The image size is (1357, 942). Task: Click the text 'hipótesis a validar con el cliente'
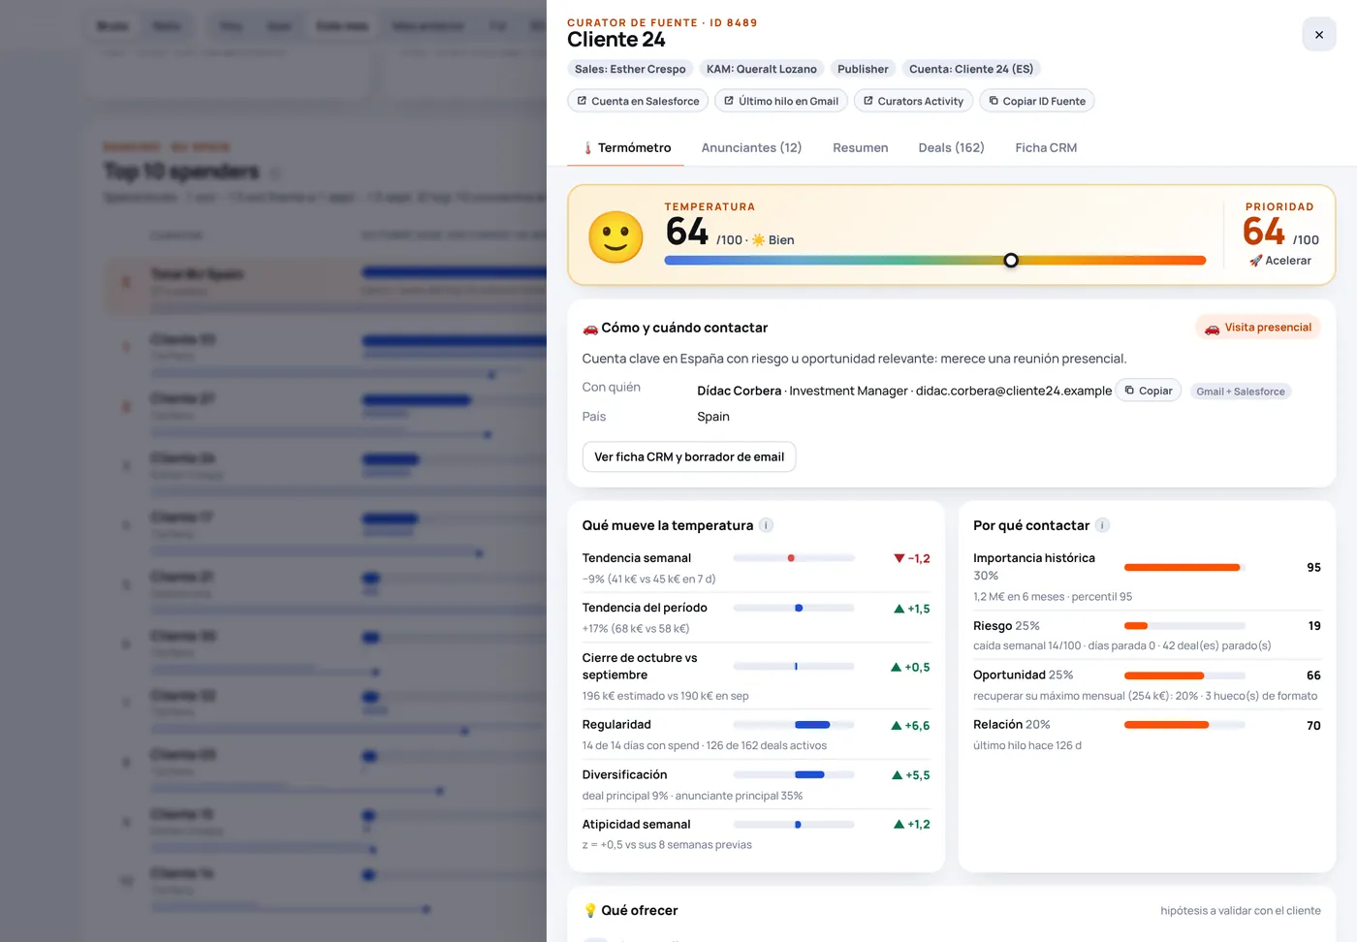(1241, 911)
